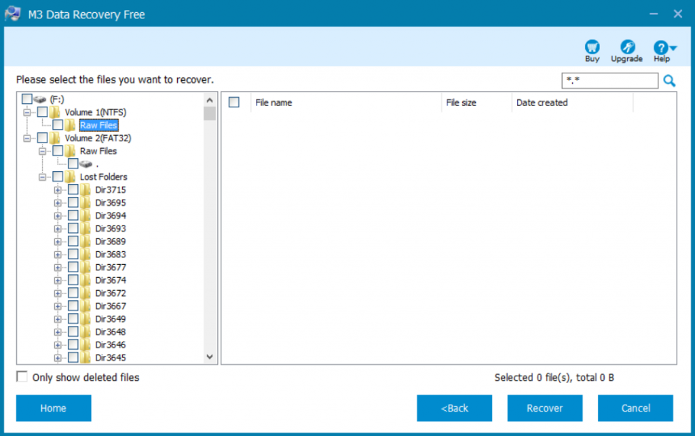This screenshot has height=436, width=695.
Task: Select the F: drive icon in tree
Action: [x=40, y=99]
